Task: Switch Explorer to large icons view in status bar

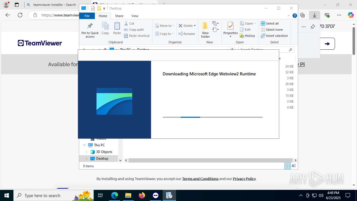Action: [293, 166]
